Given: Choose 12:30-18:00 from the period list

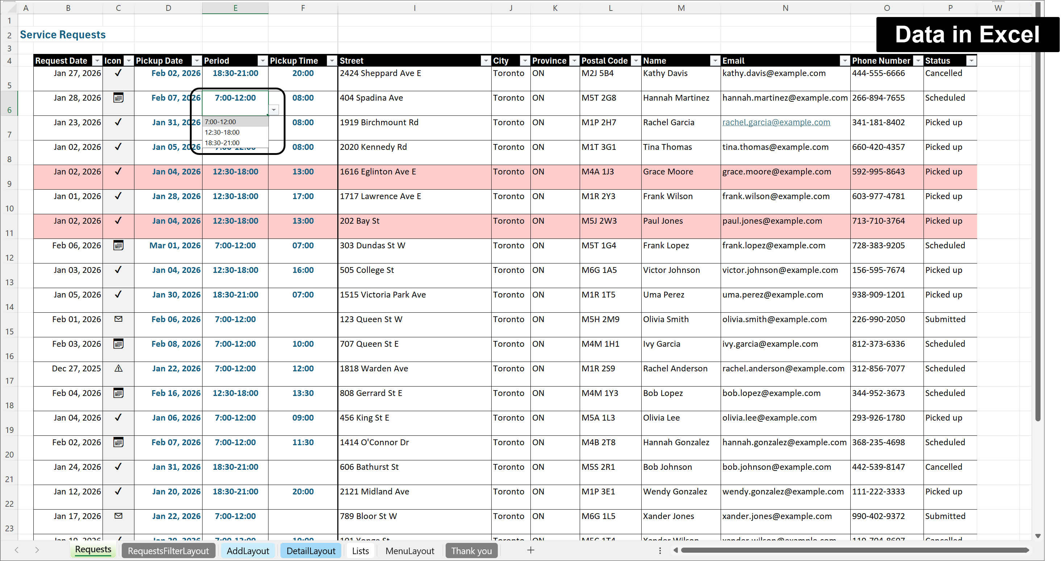Looking at the screenshot, I should (x=222, y=132).
